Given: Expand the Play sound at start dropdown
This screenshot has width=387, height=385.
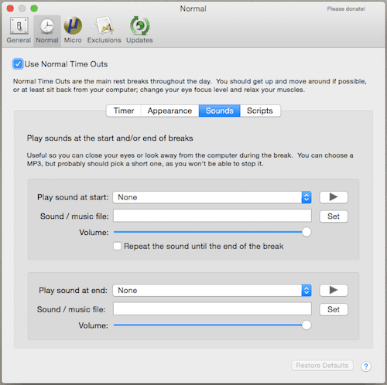Looking at the screenshot, I should pos(212,197).
